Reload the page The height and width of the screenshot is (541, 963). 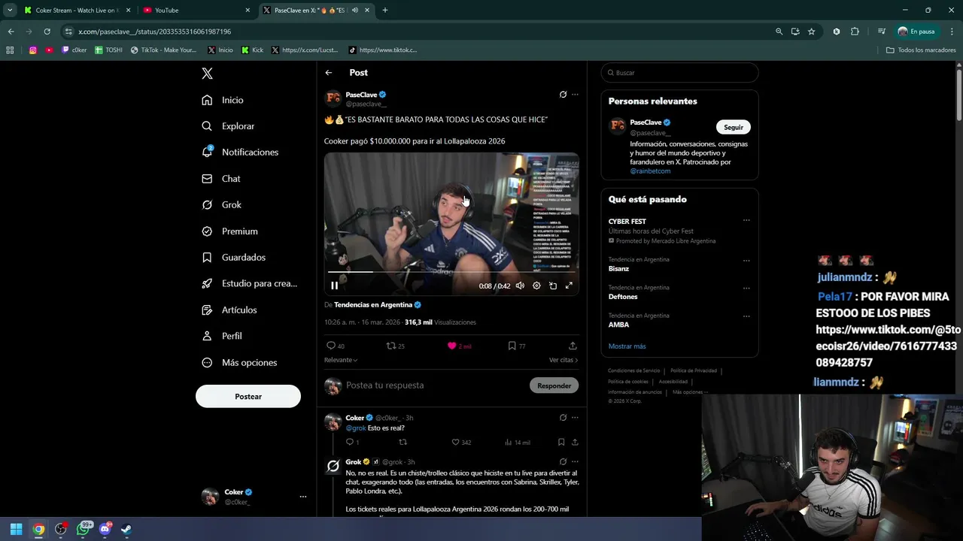click(47, 32)
